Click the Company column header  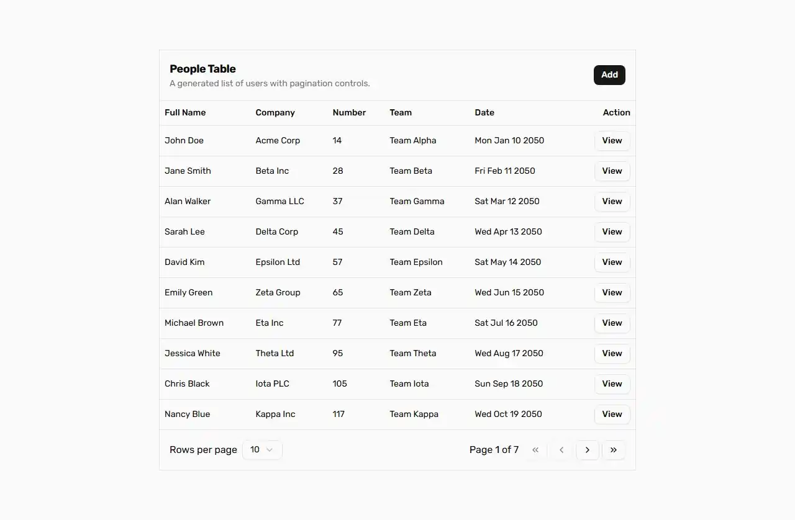tap(275, 113)
